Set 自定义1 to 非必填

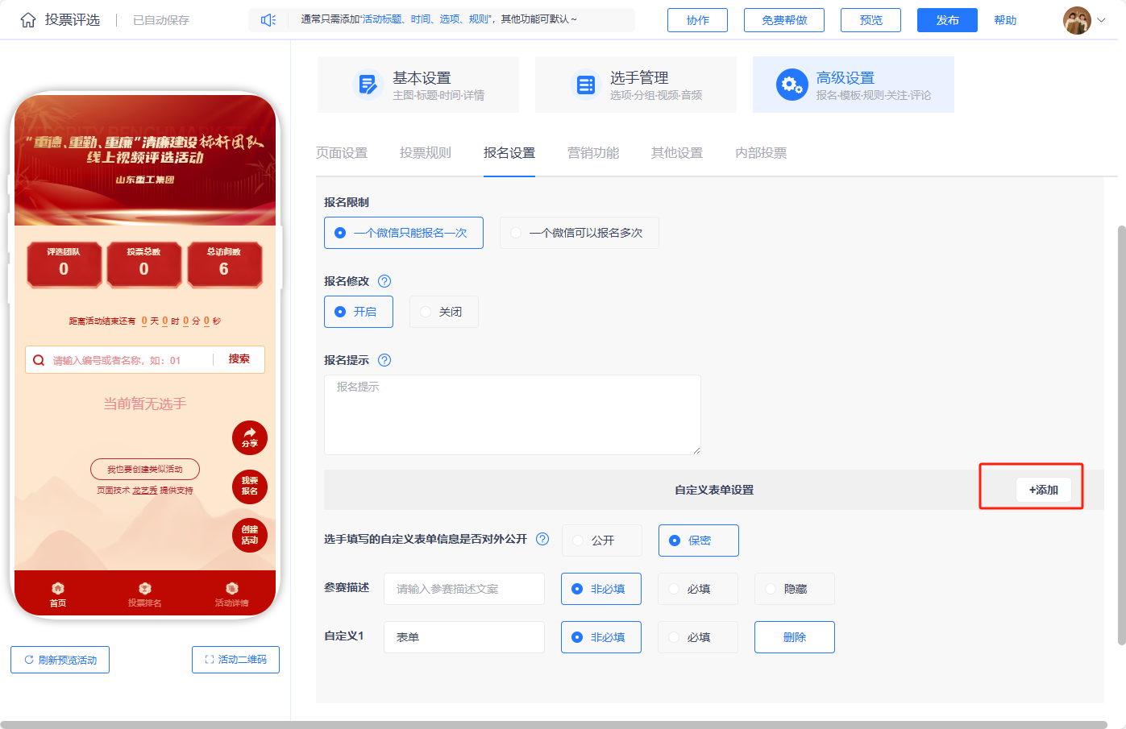[x=601, y=637]
